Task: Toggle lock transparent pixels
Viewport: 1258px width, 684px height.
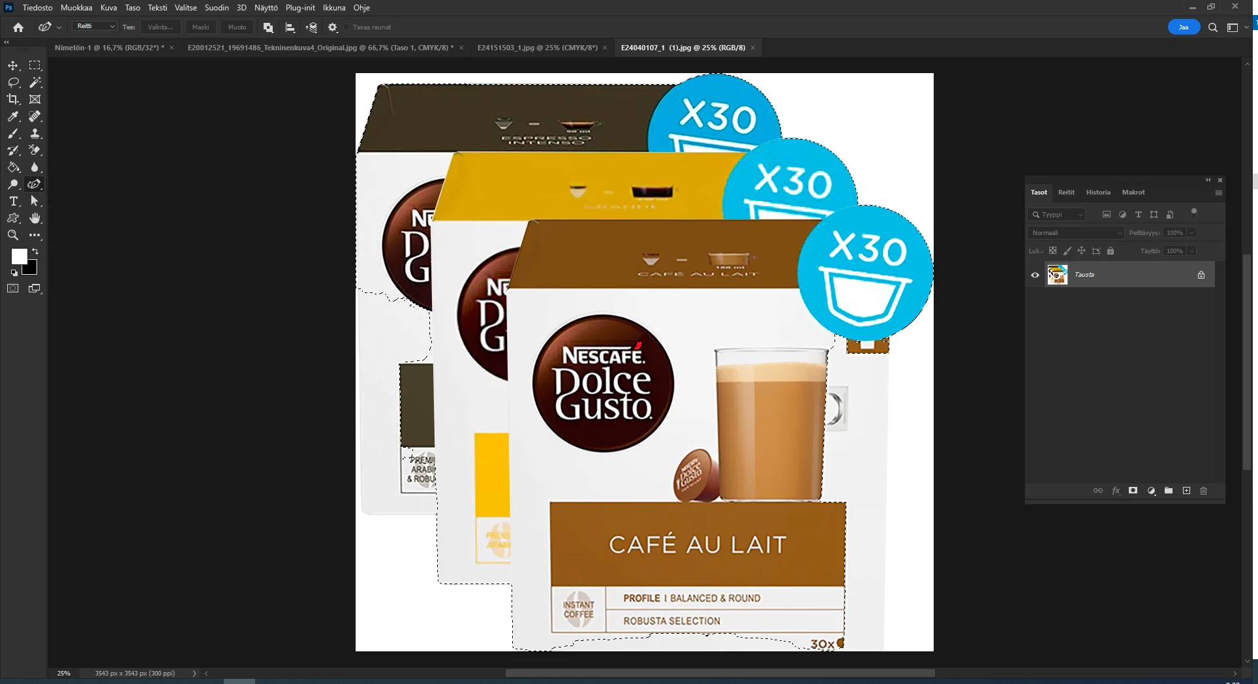Action: point(1052,251)
